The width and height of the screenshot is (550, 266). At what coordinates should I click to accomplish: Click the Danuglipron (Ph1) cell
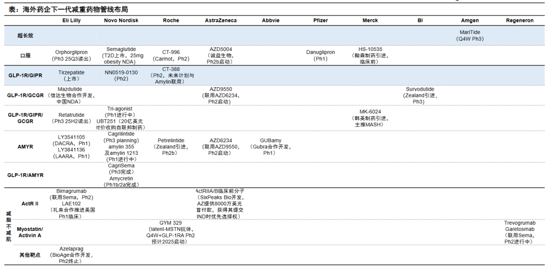[320, 56]
